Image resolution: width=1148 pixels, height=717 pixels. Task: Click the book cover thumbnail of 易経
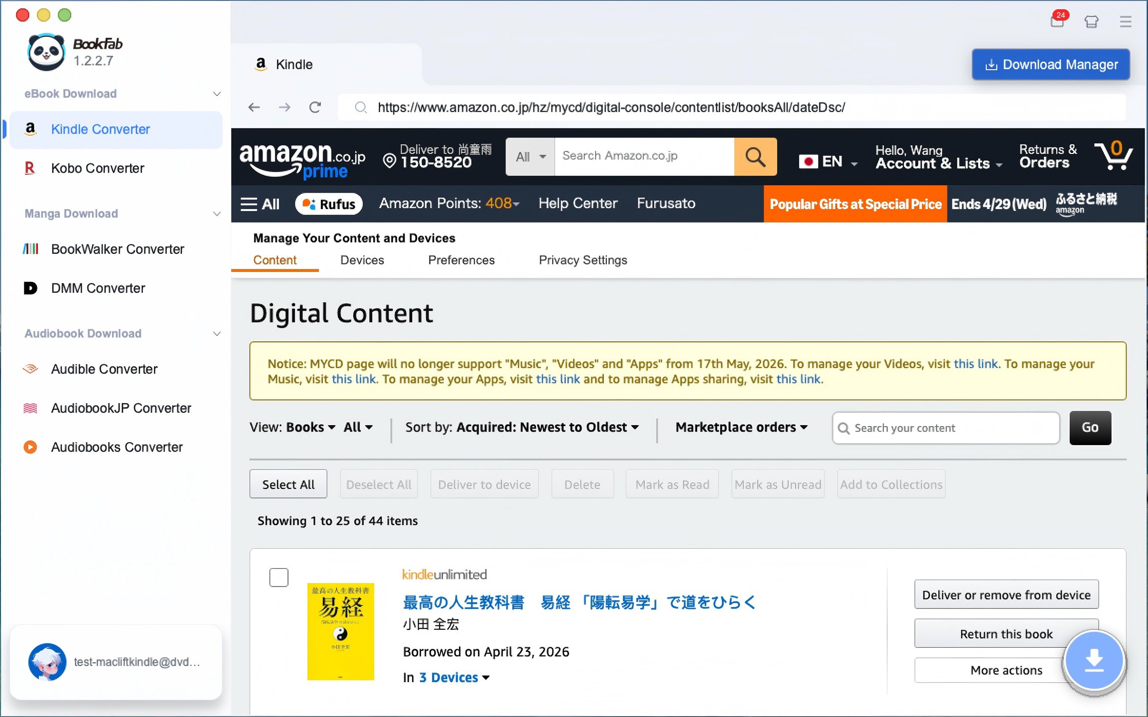pyautogui.click(x=340, y=631)
